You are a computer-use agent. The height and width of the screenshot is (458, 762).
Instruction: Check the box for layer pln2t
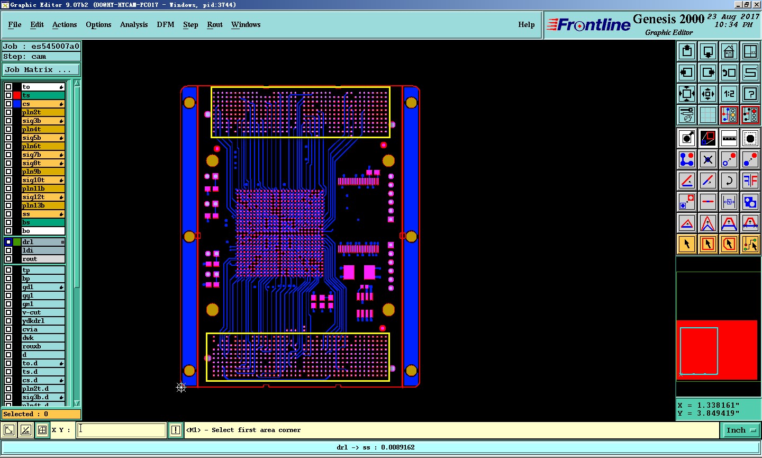click(8, 112)
